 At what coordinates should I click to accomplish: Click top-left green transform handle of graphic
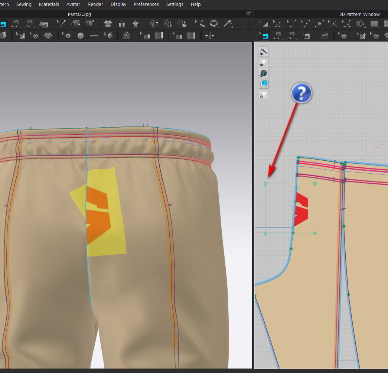pyautogui.click(x=265, y=184)
